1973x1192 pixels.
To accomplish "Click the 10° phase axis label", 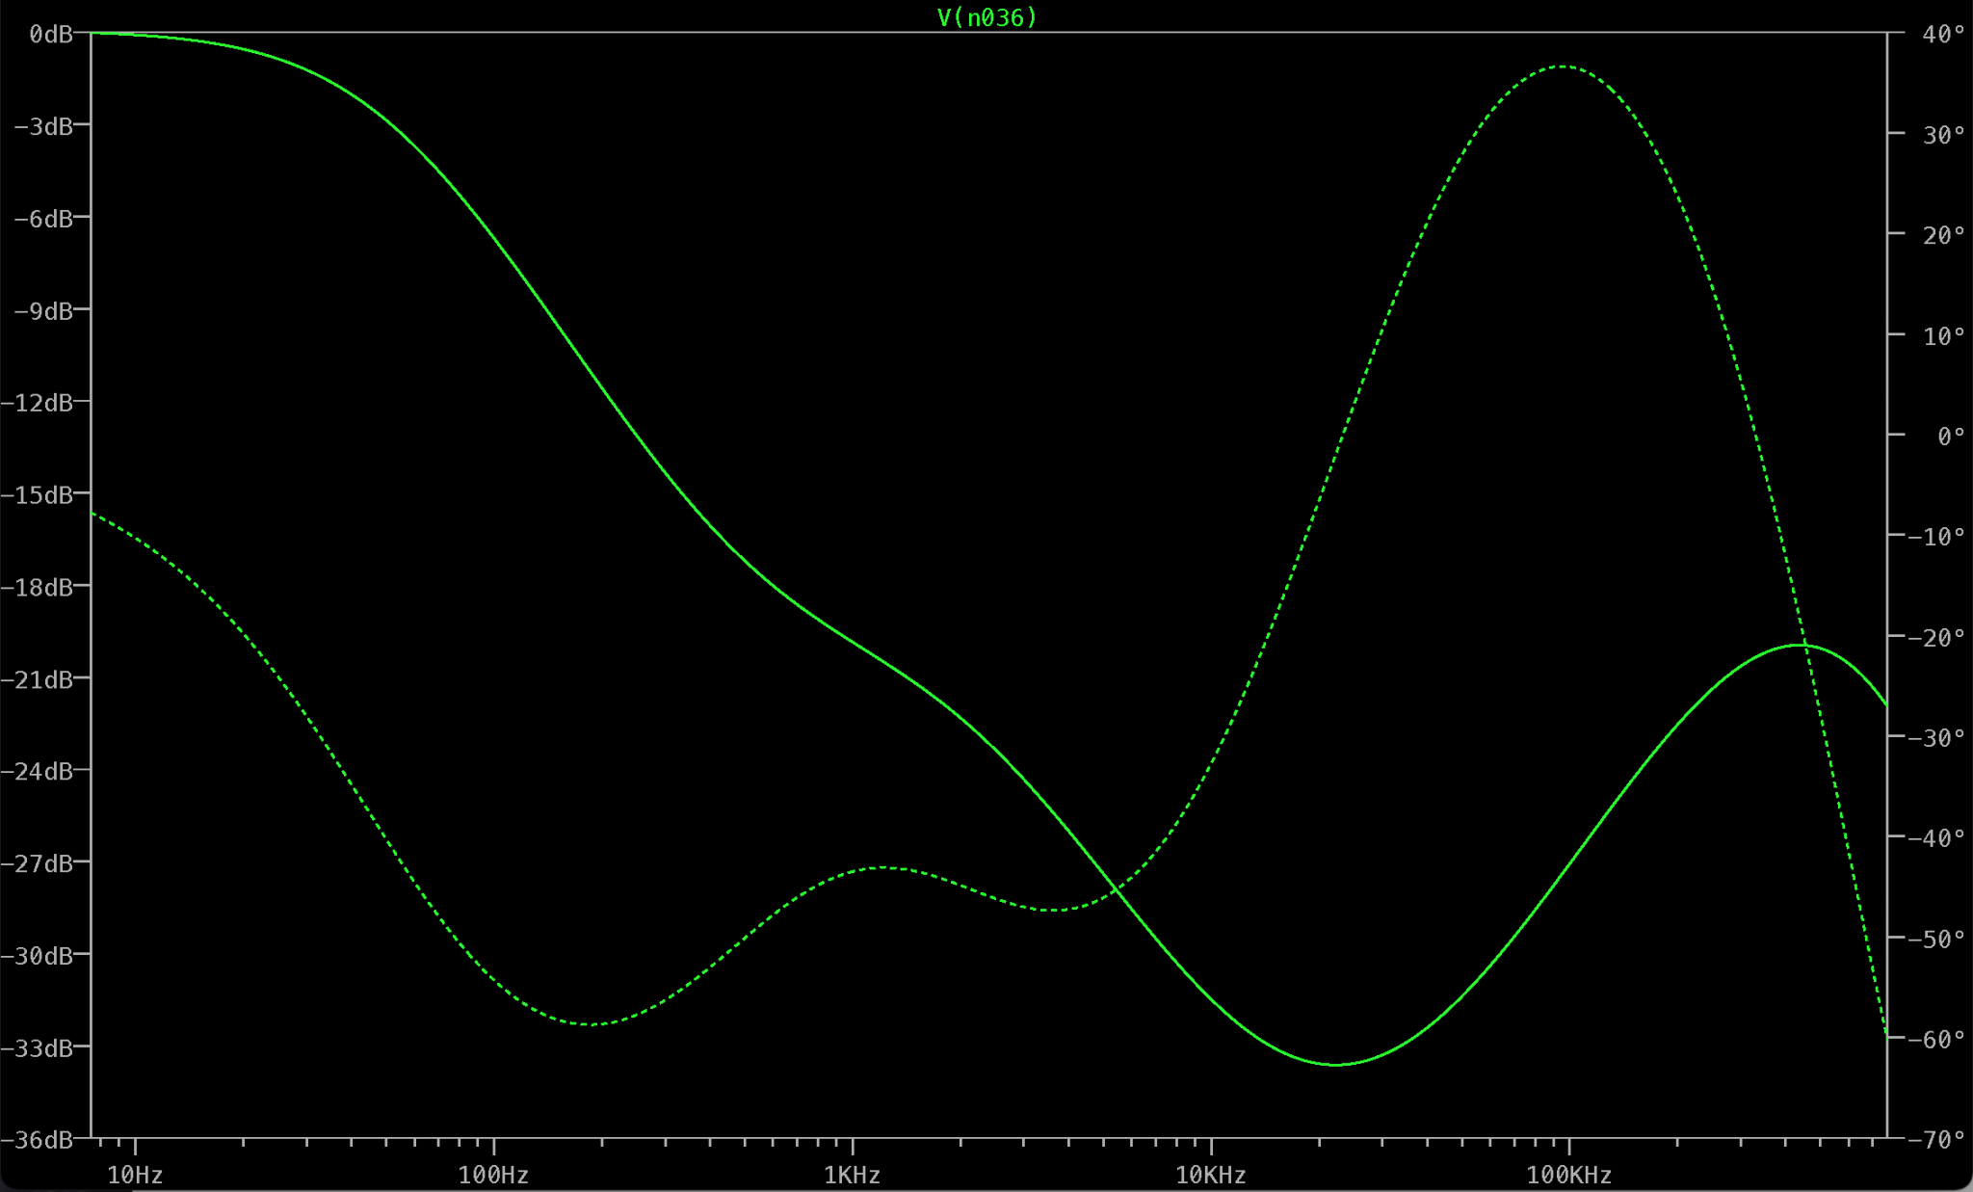I will [x=1943, y=336].
